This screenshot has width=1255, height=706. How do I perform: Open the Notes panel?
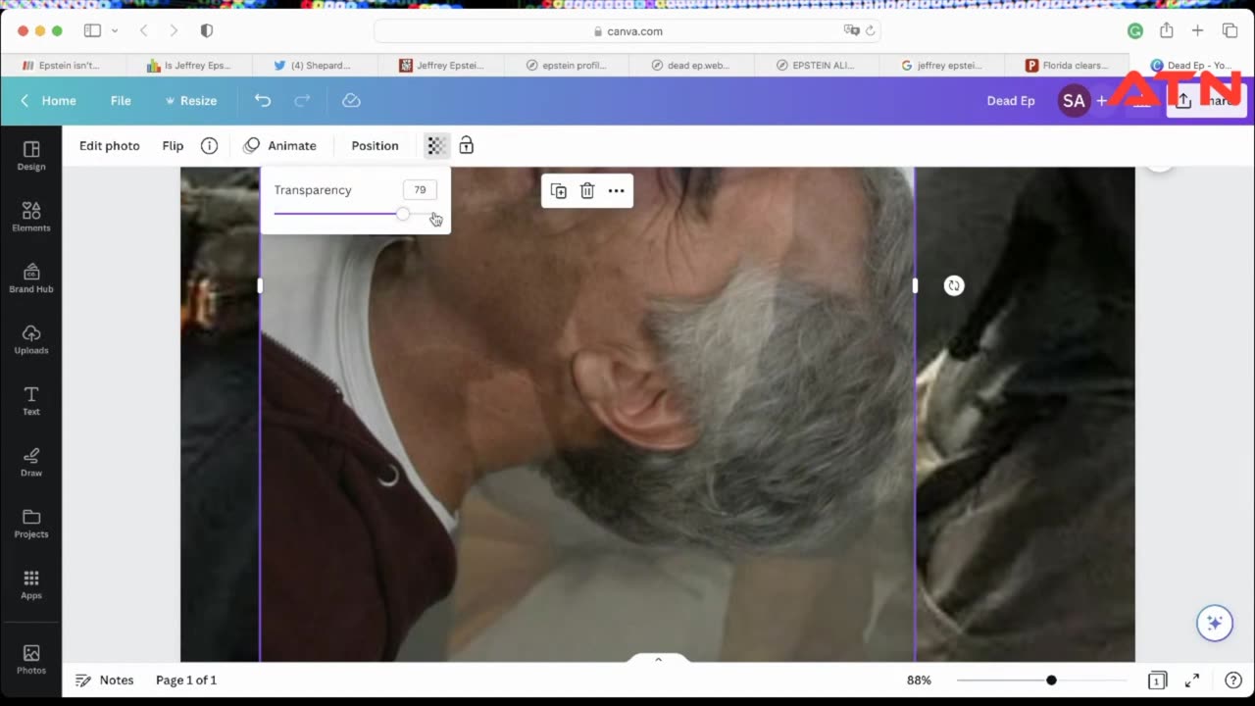(105, 681)
